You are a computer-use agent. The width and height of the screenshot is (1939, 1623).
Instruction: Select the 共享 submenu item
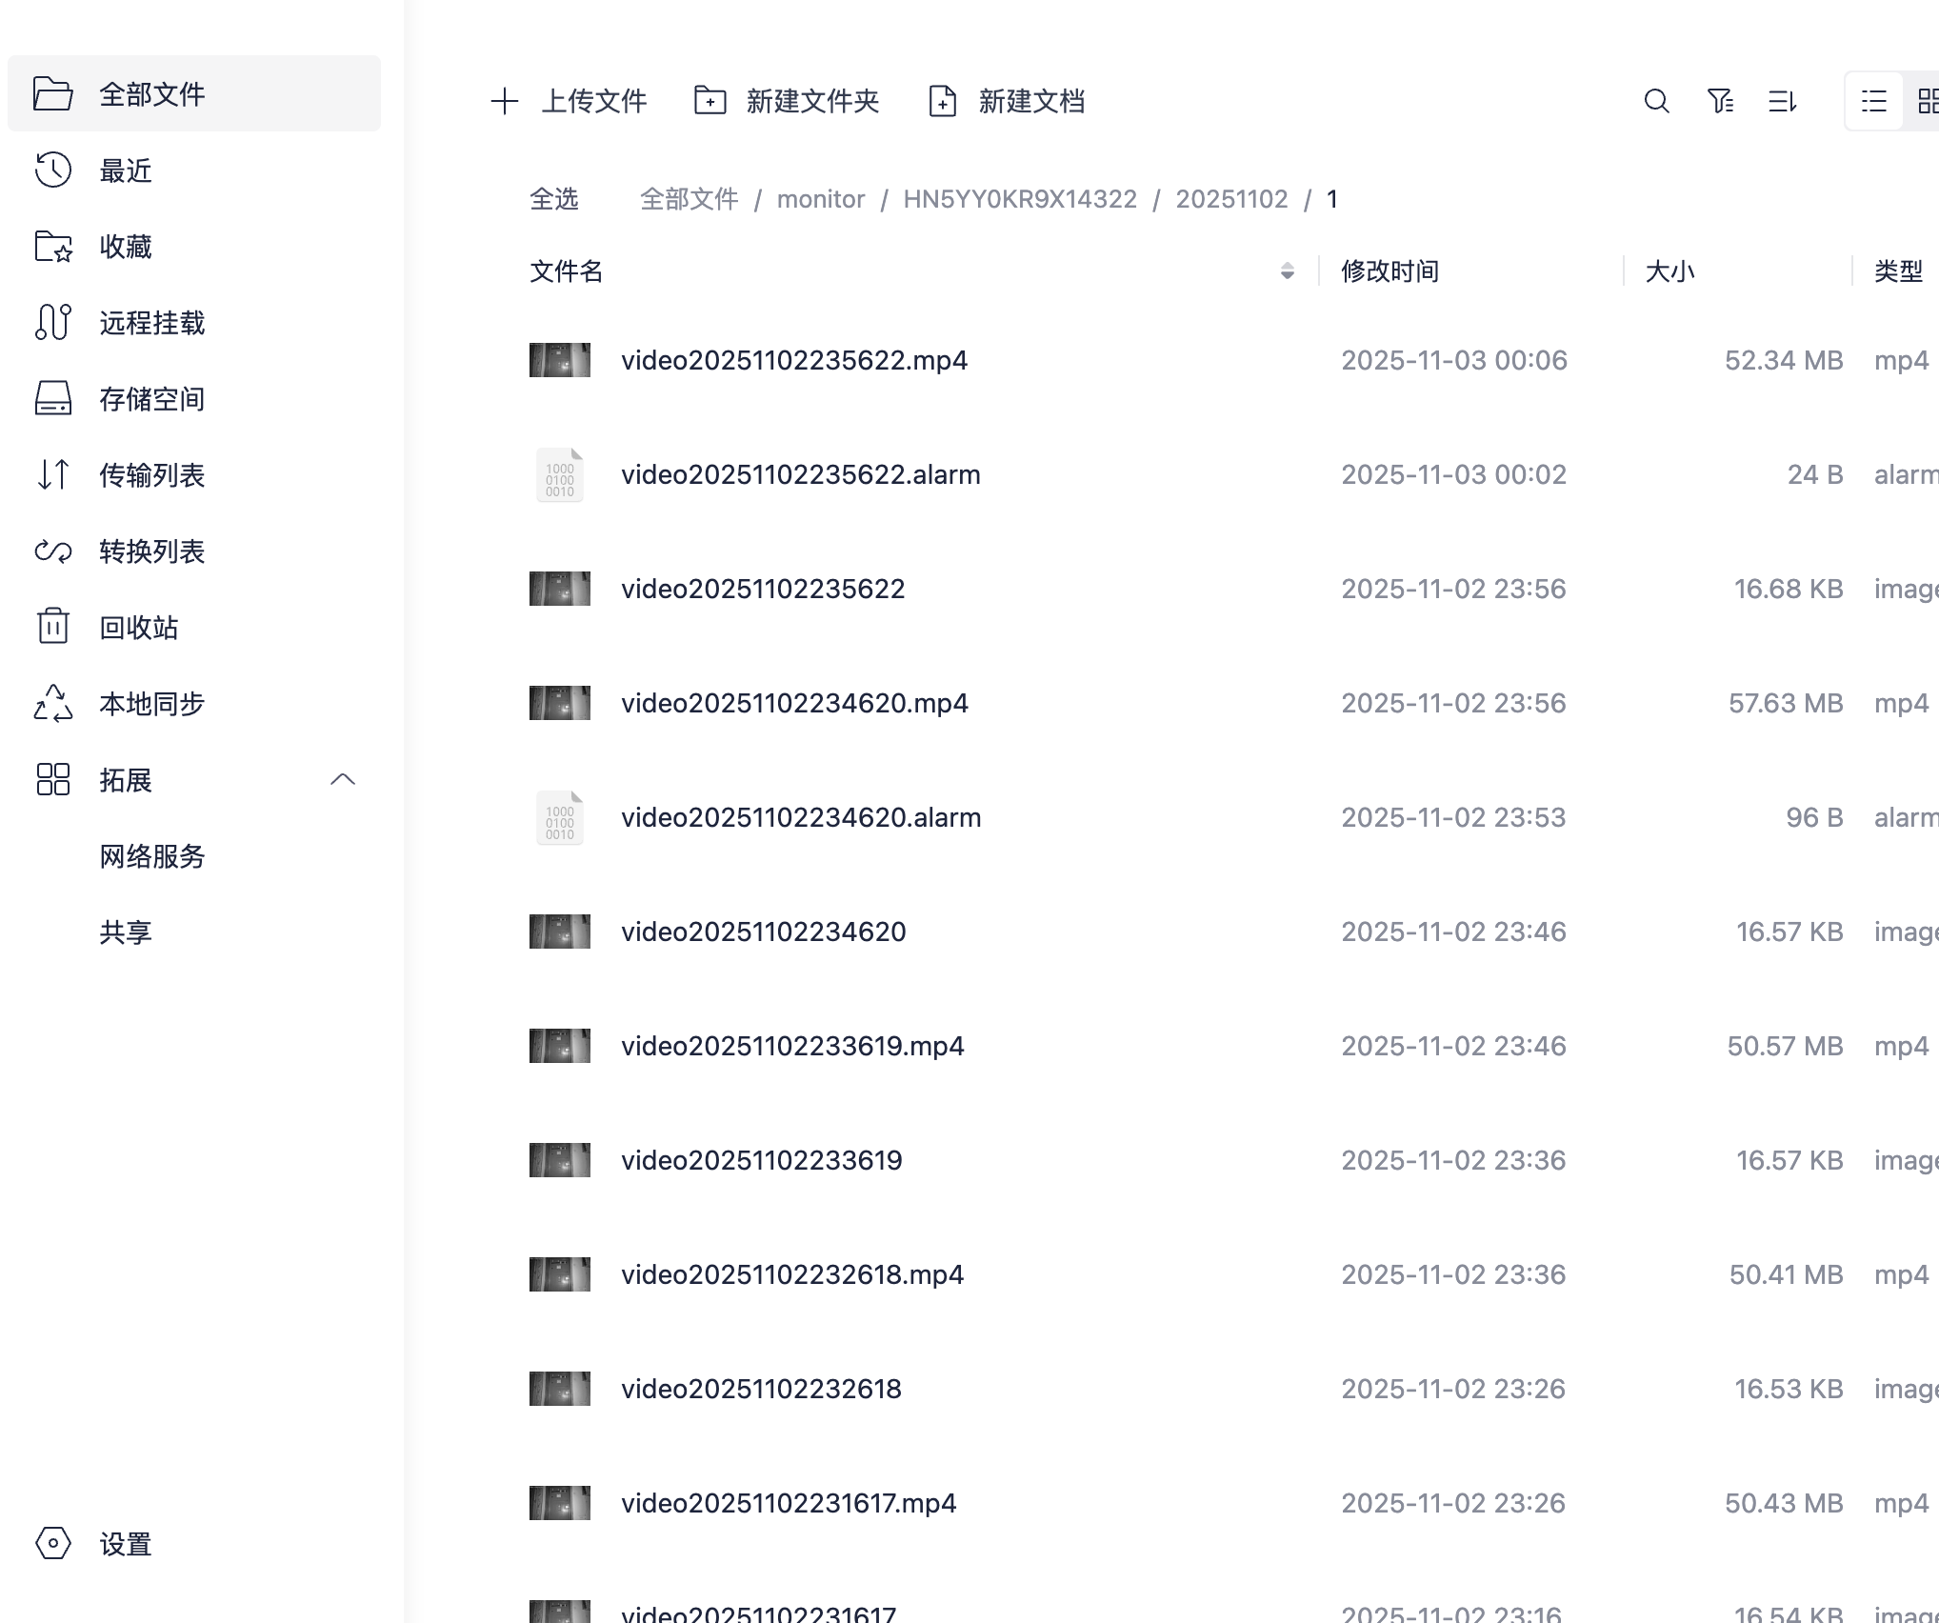pyautogui.click(x=126, y=932)
